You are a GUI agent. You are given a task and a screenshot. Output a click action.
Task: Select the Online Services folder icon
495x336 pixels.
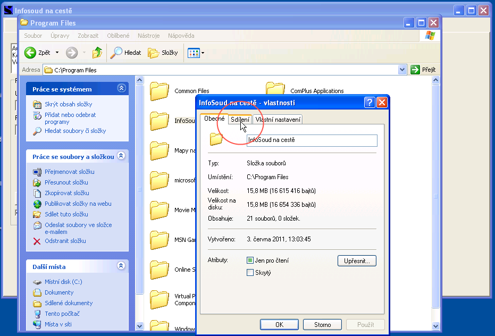click(160, 270)
